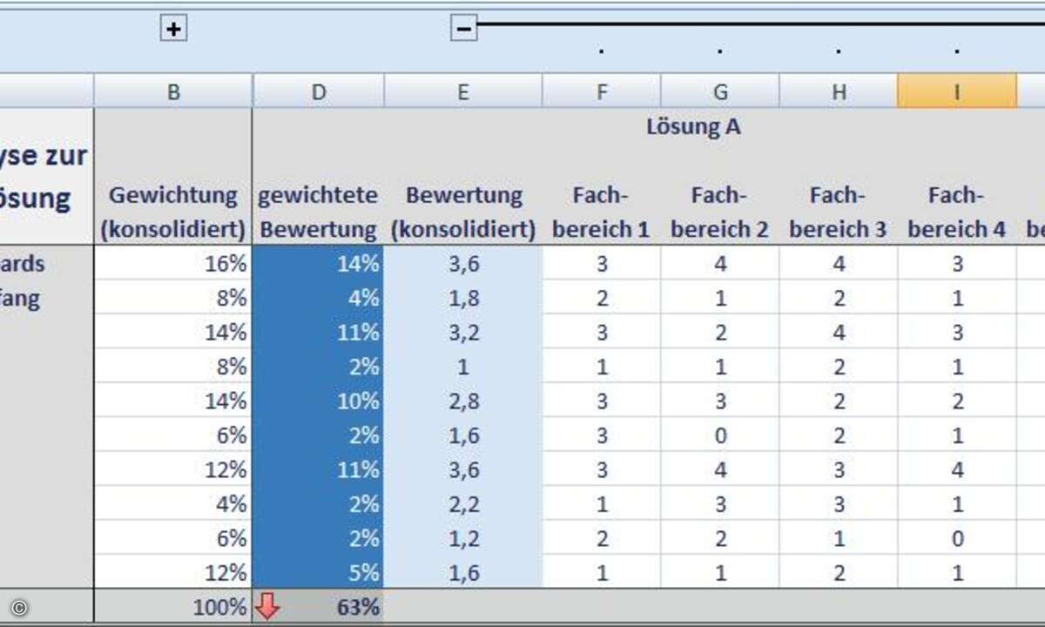Screen dimensions: 1045x627
Task: Select column F header
Action: pos(601,91)
